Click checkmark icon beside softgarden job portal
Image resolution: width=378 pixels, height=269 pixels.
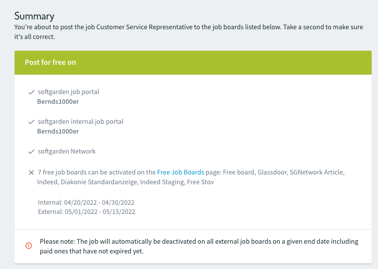[31, 92]
